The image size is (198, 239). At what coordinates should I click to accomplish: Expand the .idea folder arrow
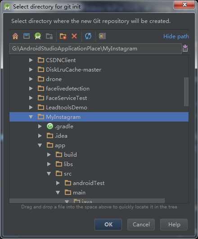pos(40,135)
